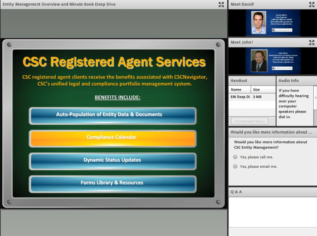The height and width of the screenshot is (236, 317).
Task: Sort handouts by the Size column header
Action: (263, 89)
